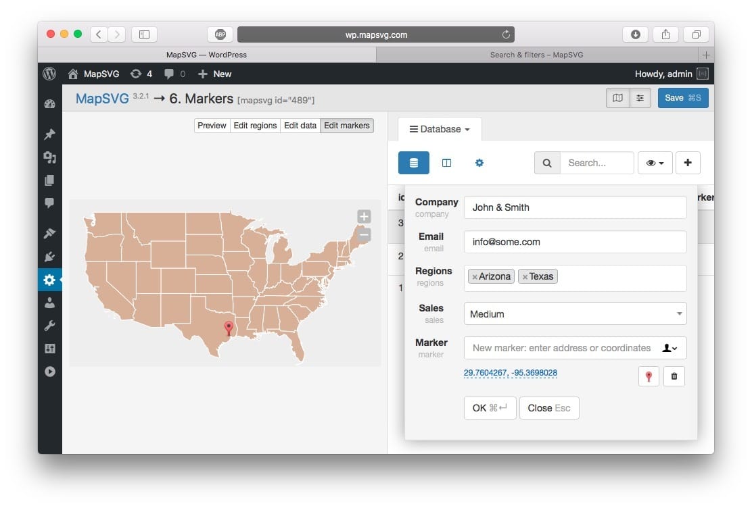This screenshot has height=508, width=752.
Task: Open the Comments sidebar icon
Action: [50, 203]
